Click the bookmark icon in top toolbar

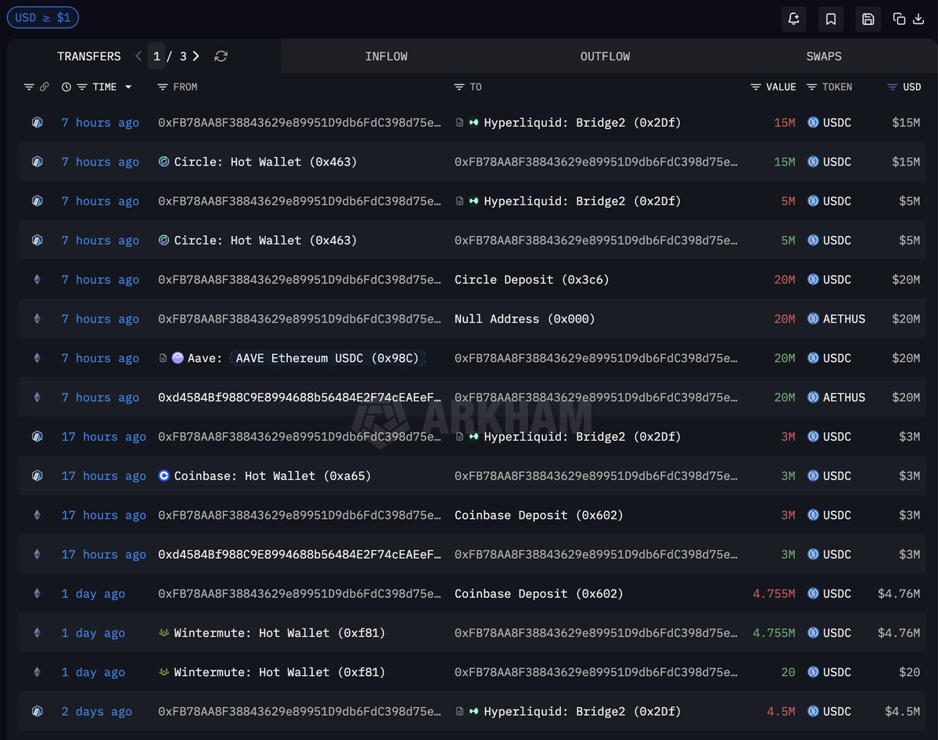(x=831, y=19)
